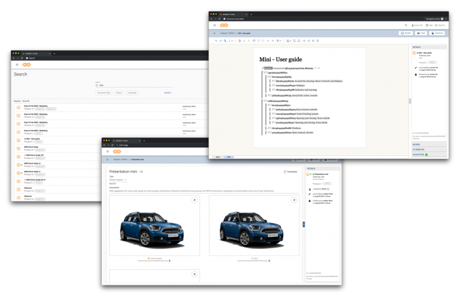Click the search field containing 'mini'
This screenshot has height=295, width=460.
134,85
